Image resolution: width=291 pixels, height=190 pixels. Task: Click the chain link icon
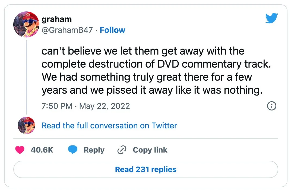point(122,150)
